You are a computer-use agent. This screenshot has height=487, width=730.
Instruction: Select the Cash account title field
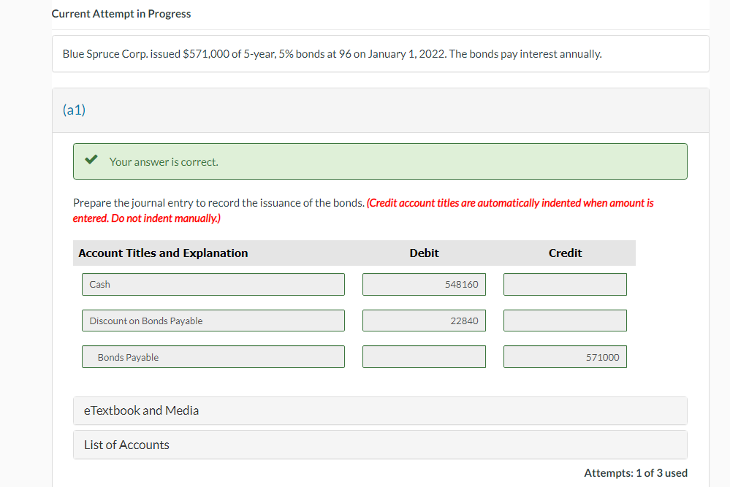click(x=213, y=284)
